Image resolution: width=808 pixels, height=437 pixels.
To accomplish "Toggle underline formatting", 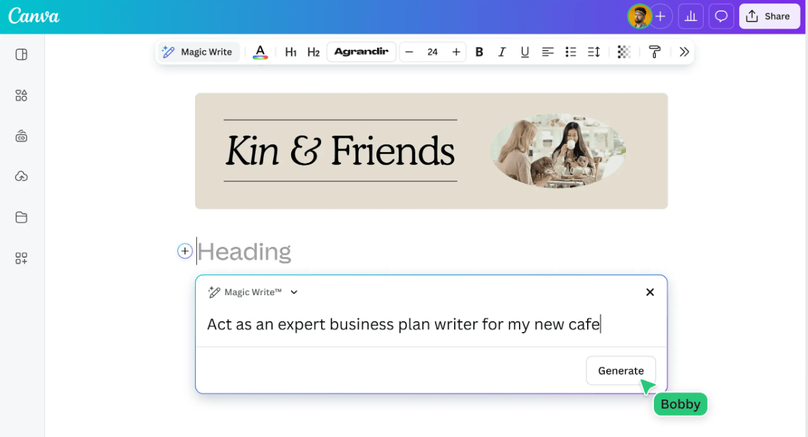I will click(524, 52).
